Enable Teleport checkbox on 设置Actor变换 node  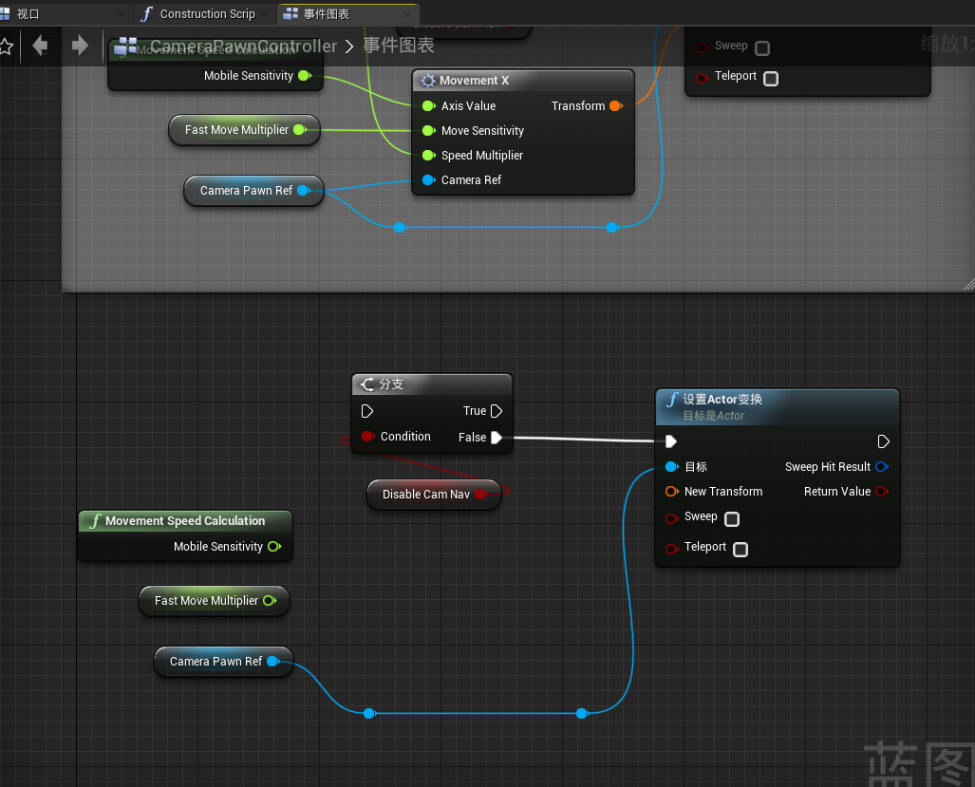[x=741, y=550]
